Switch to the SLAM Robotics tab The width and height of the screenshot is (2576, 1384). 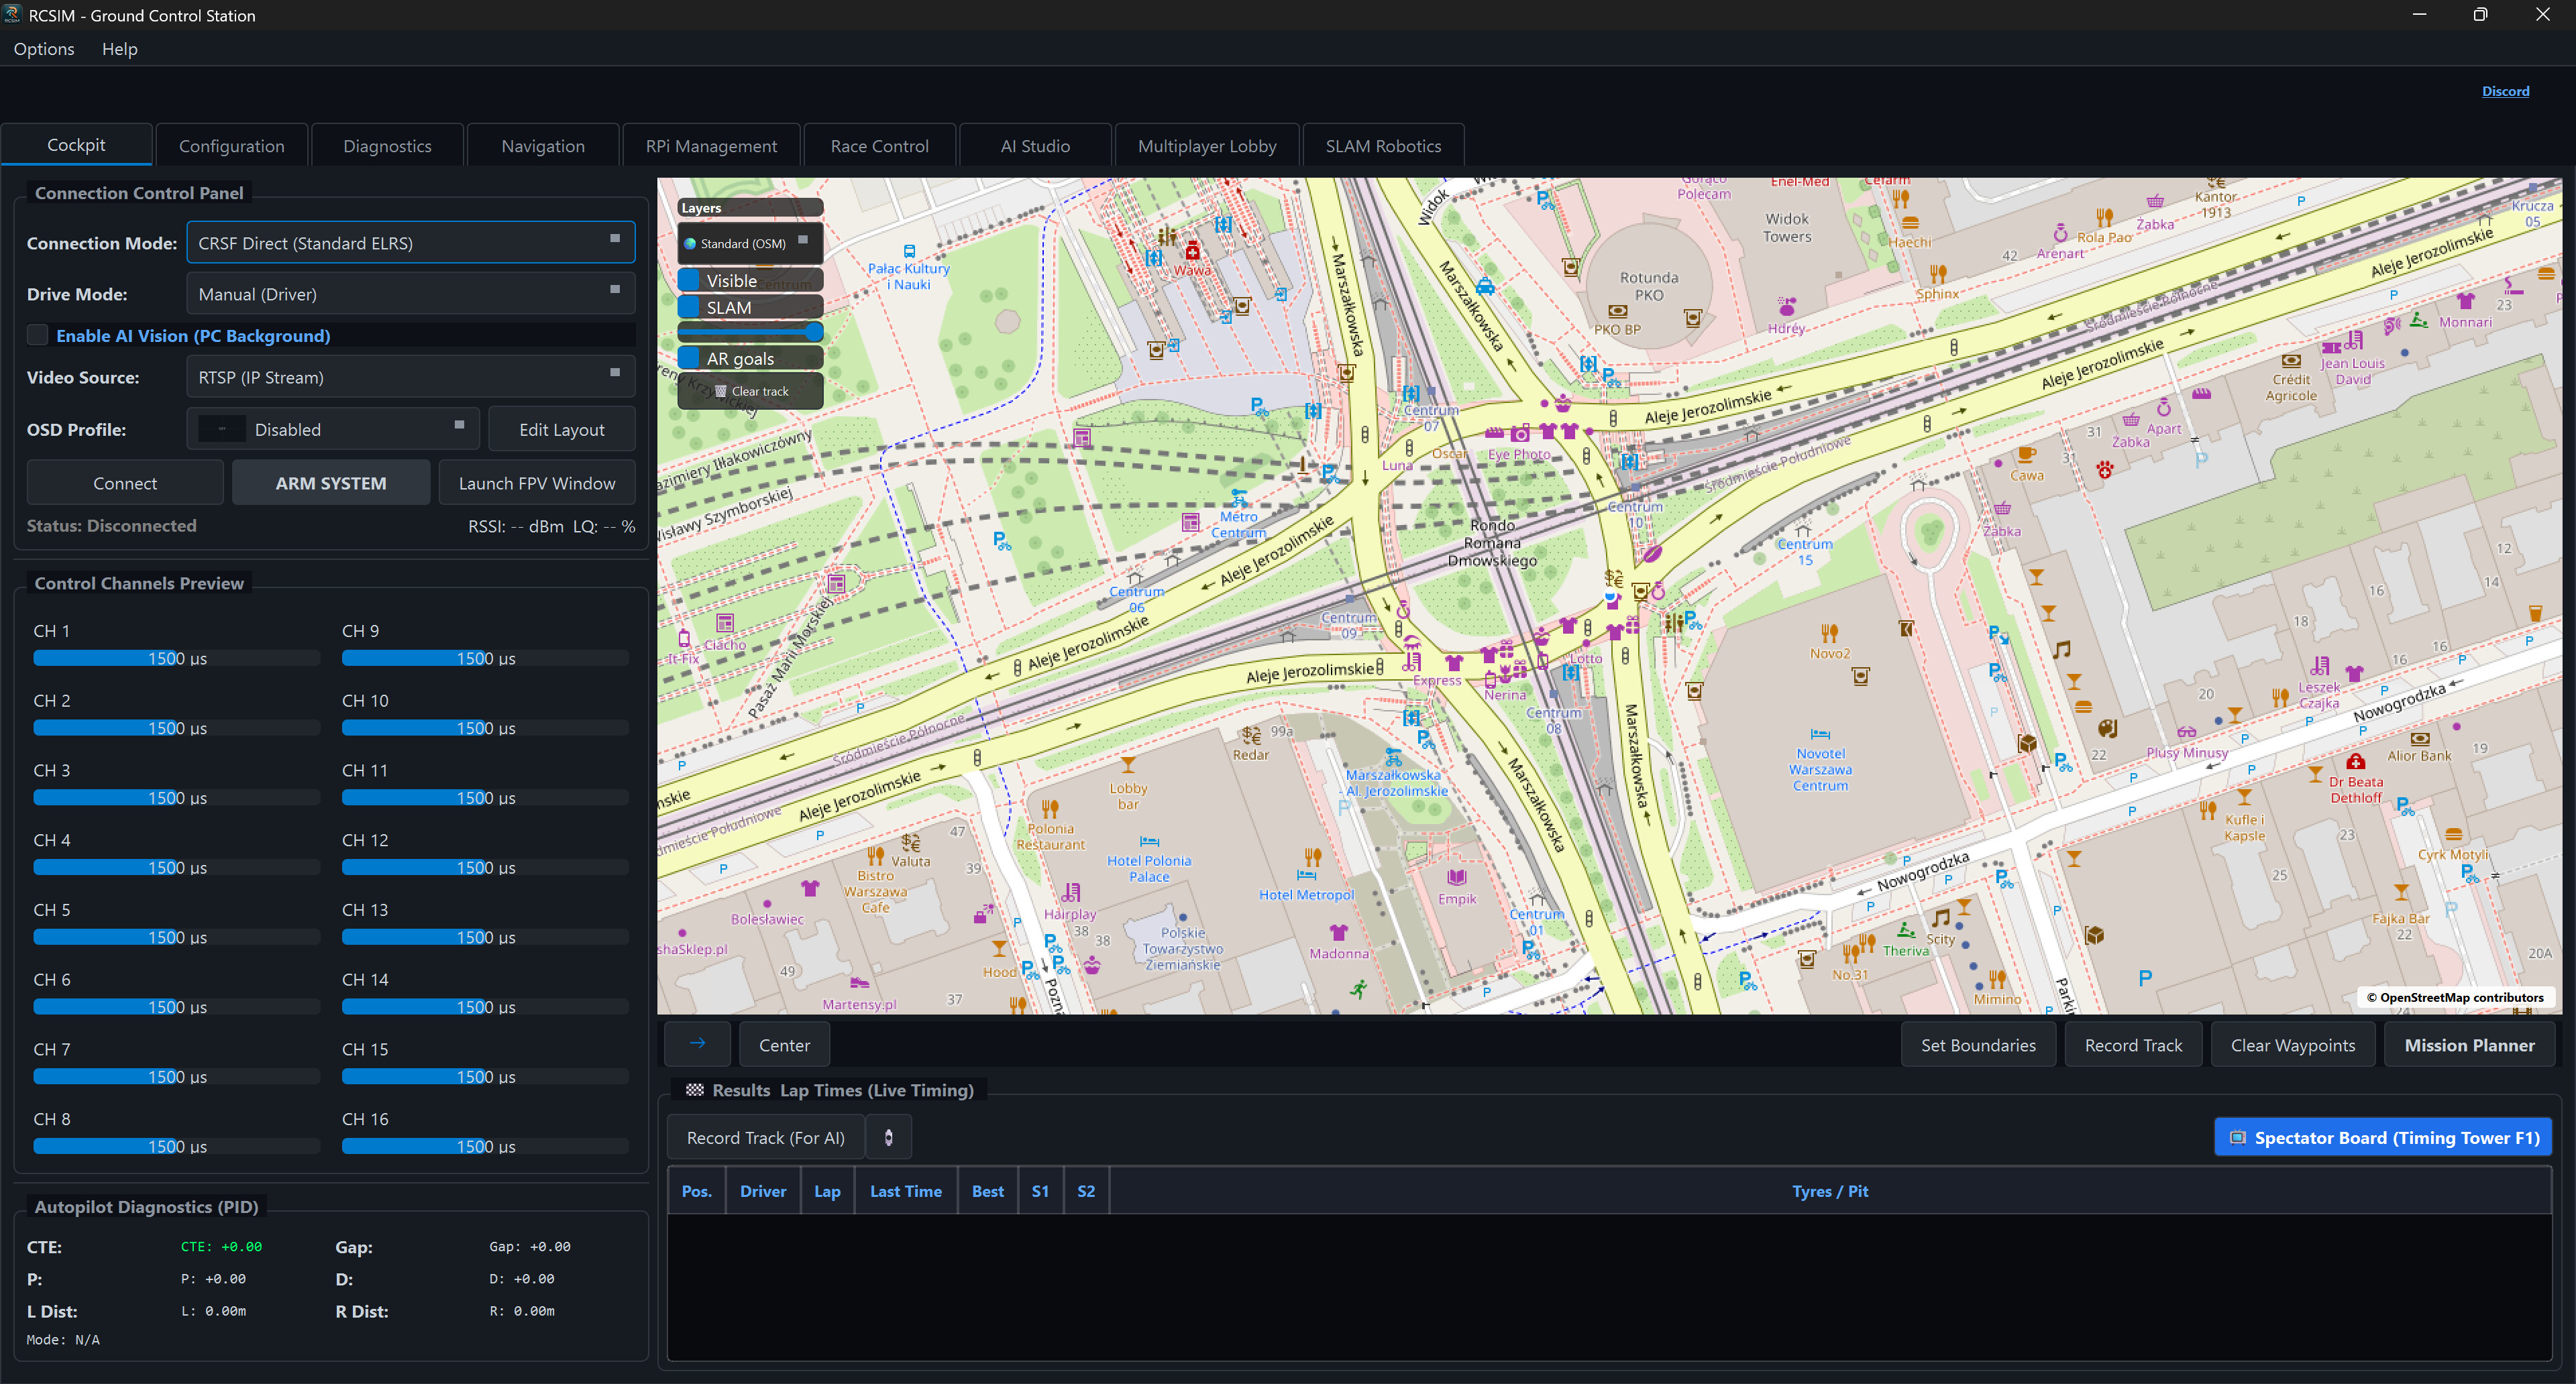coord(1383,146)
